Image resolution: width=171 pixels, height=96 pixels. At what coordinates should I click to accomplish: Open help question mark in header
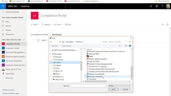tap(162, 6)
